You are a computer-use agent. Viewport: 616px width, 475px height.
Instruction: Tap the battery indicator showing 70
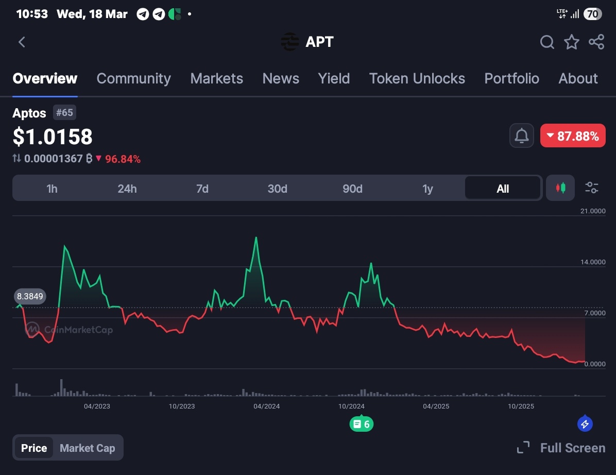tap(592, 14)
